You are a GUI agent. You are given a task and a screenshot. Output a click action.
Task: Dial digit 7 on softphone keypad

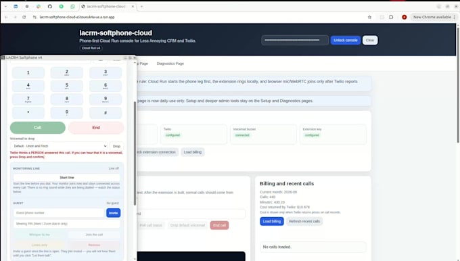(28, 99)
